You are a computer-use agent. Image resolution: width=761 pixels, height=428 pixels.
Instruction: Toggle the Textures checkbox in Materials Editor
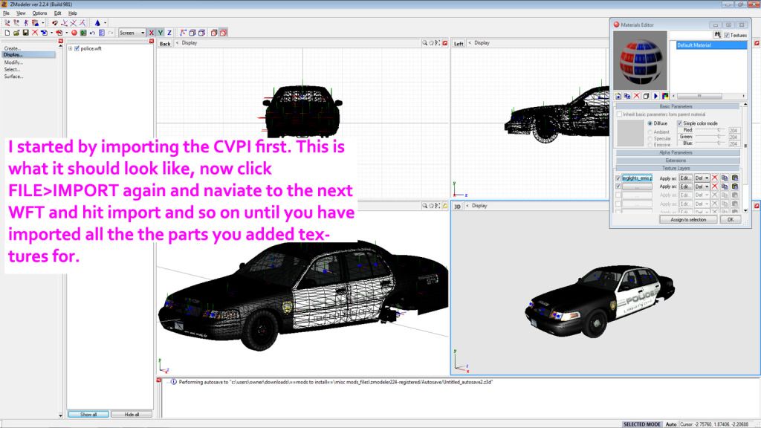pos(727,36)
